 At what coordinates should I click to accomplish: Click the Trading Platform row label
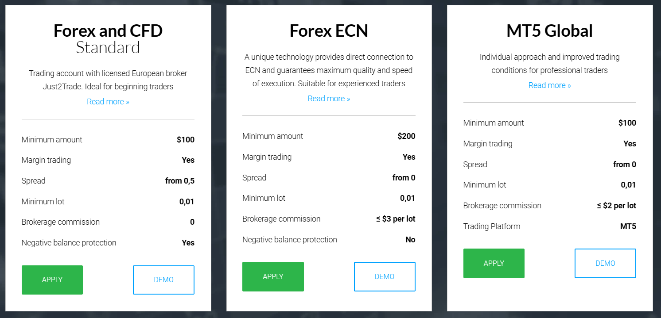pyautogui.click(x=492, y=226)
